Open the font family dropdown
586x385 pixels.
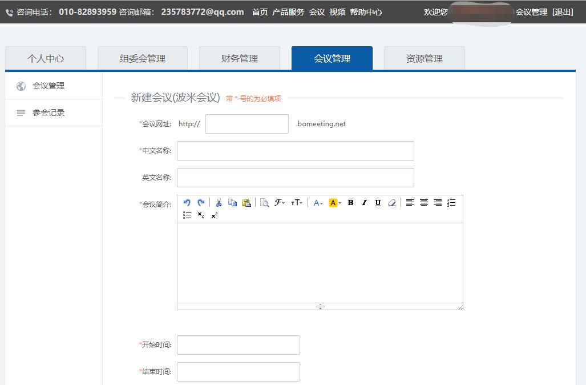click(280, 203)
